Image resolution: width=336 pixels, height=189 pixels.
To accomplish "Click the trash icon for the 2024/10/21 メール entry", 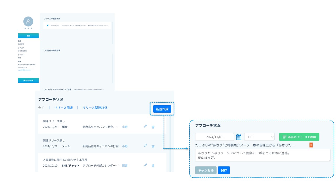I will (x=153, y=146).
